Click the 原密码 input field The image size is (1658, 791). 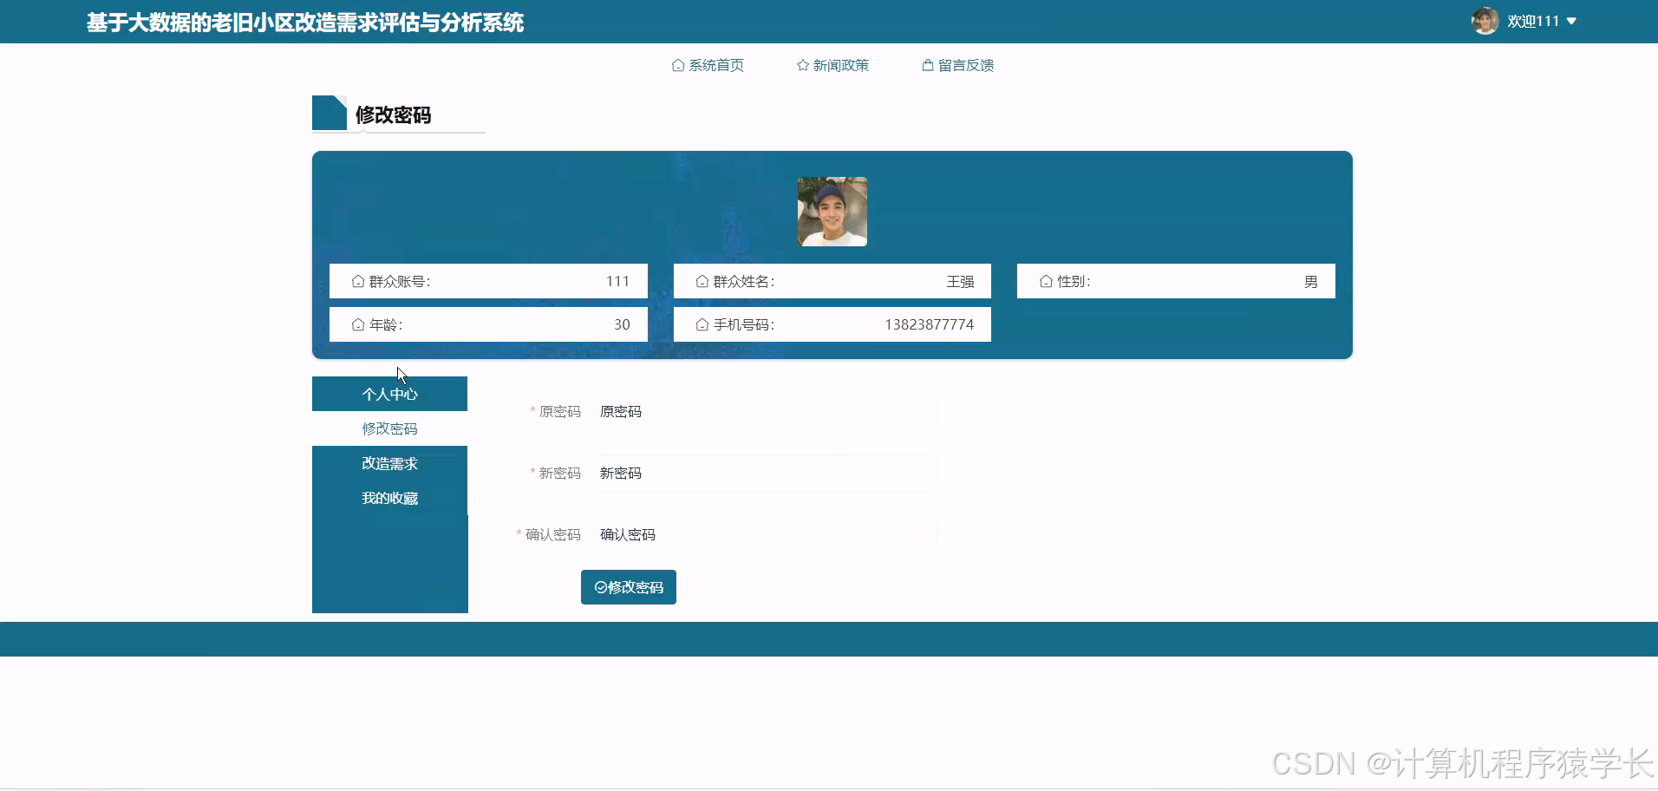point(763,411)
